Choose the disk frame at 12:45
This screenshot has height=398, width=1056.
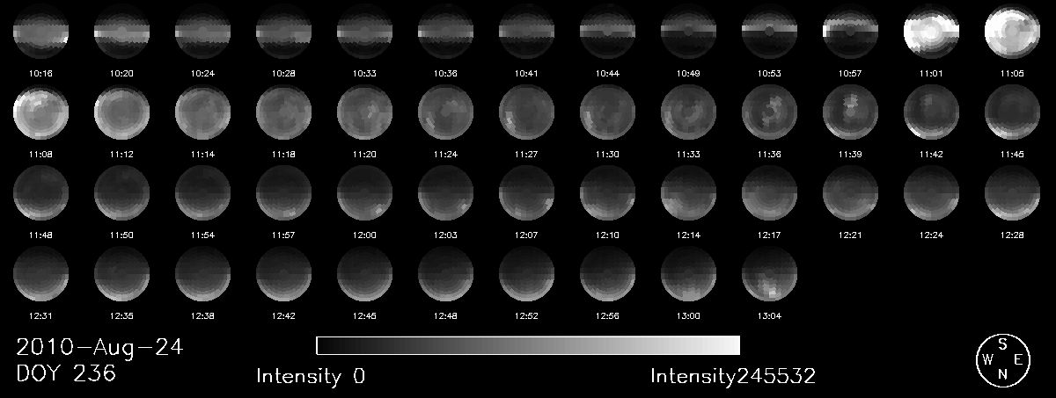365,275
